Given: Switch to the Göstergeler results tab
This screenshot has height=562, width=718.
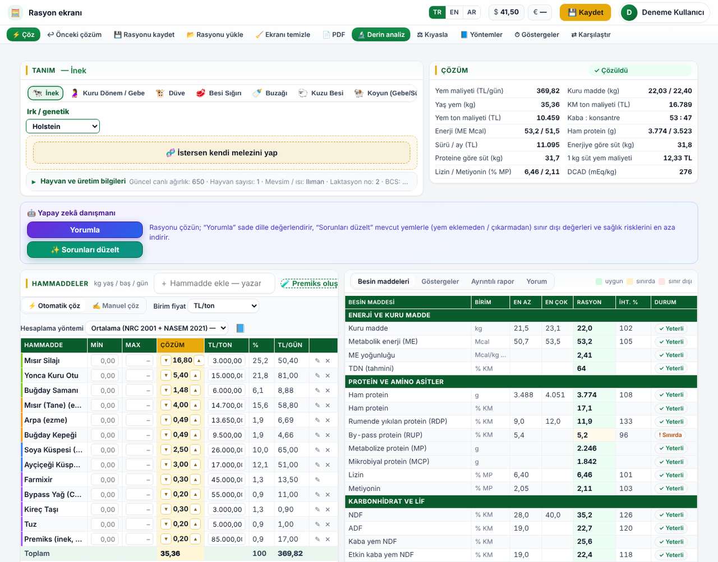Looking at the screenshot, I should 440,281.
